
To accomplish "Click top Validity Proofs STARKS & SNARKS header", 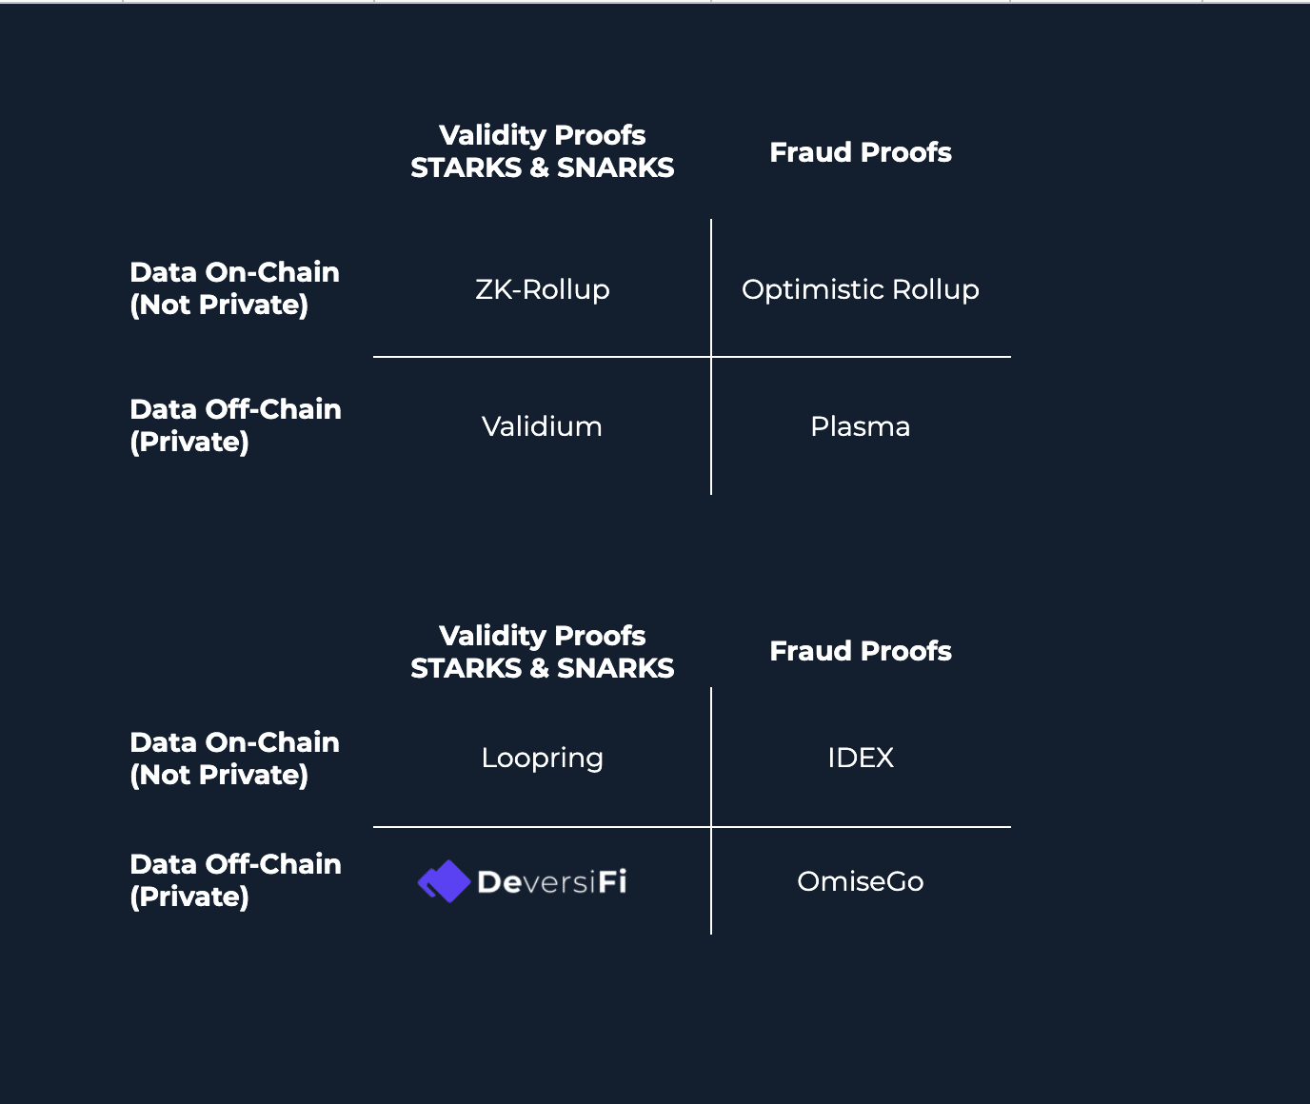I will 543,151.
